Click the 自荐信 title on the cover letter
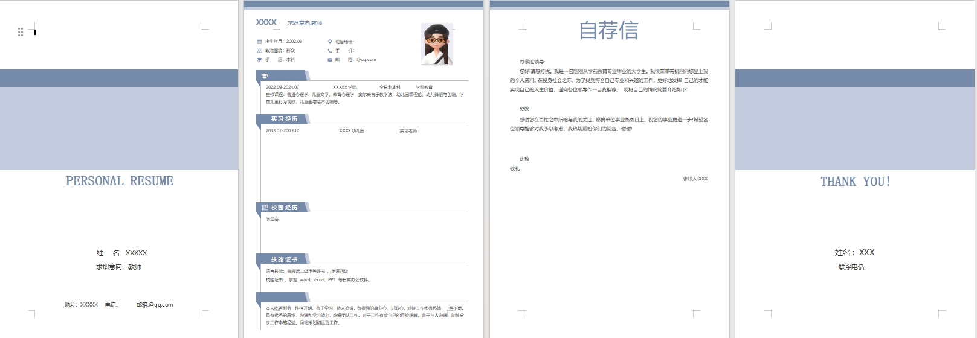Screen dimensions: 977x338 pos(608,30)
